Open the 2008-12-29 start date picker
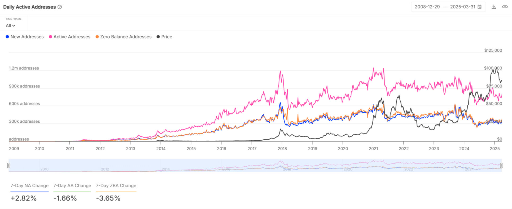Screen dimensions: 512x209 pos(427,7)
